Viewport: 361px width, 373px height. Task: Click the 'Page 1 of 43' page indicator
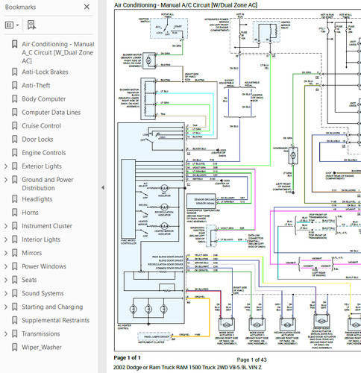click(251, 360)
